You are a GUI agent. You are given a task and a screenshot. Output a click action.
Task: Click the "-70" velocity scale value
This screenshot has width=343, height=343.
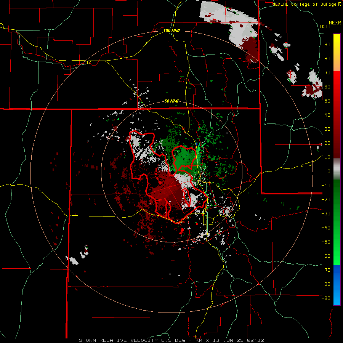click(x=326, y=270)
